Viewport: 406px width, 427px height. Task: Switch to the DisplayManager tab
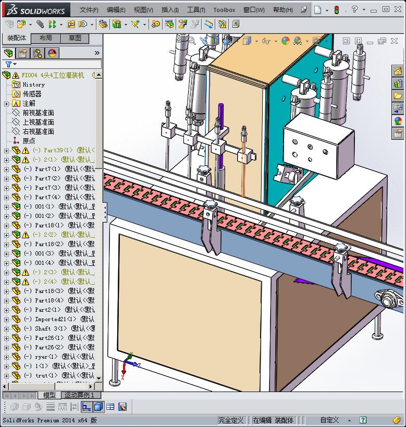click(x=52, y=53)
